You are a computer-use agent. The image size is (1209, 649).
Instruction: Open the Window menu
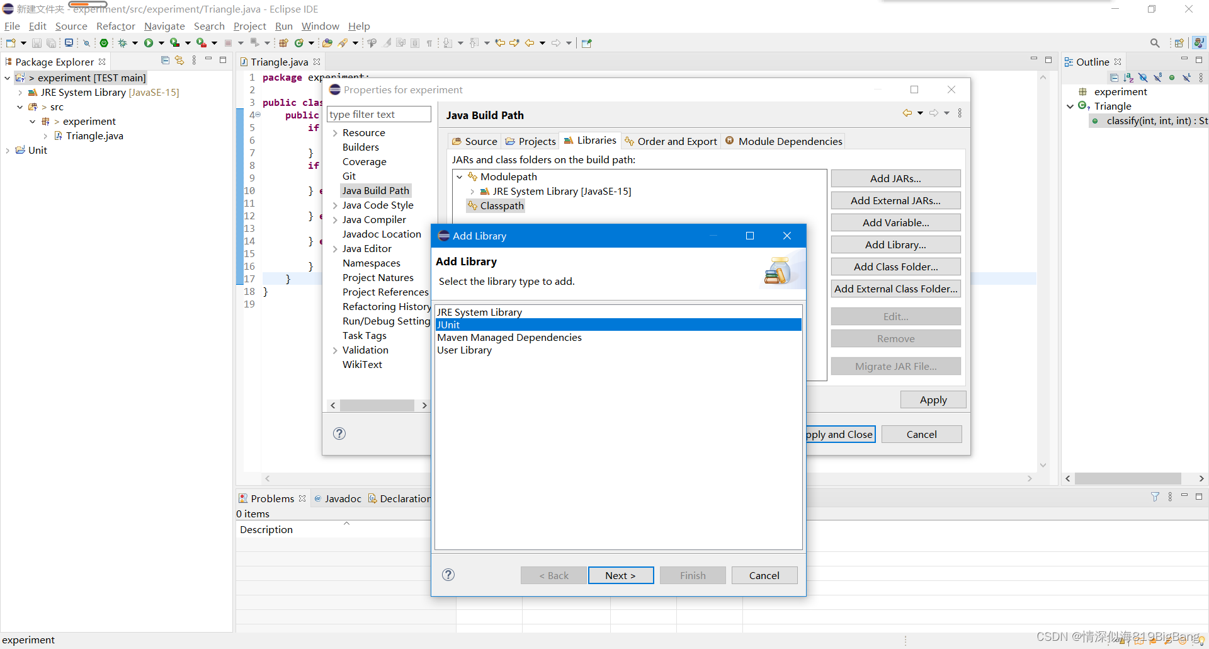tap(320, 26)
